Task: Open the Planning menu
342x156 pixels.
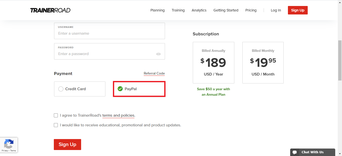Action: [157, 10]
